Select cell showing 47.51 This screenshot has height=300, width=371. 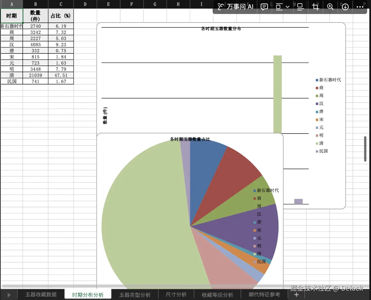pyautogui.click(x=61, y=75)
